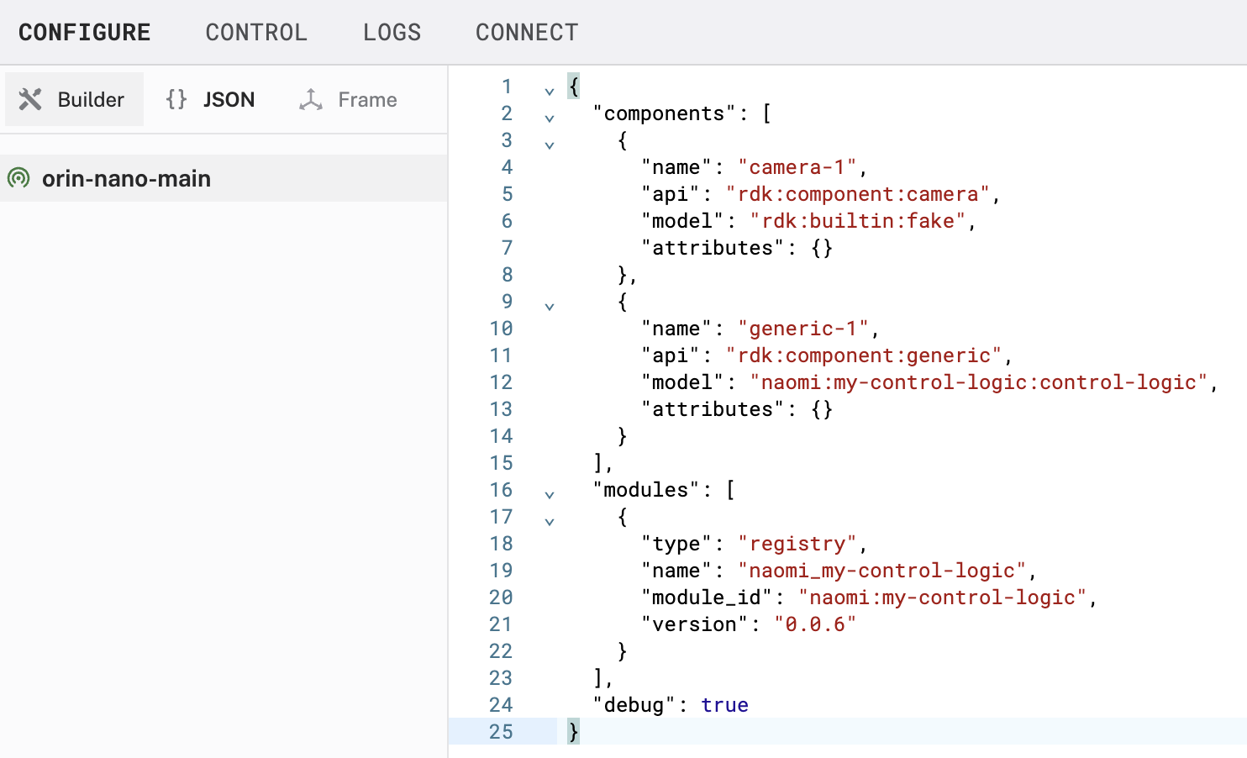The width and height of the screenshot is (1247, 758).
Task: Open the Frame mode
Action: pyautogui.click(x=348, y=99)
